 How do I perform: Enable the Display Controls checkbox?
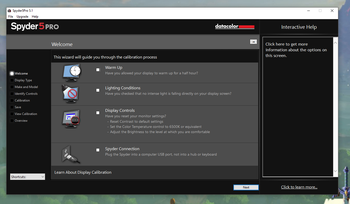pyautogui.click(x=98, y=113)
